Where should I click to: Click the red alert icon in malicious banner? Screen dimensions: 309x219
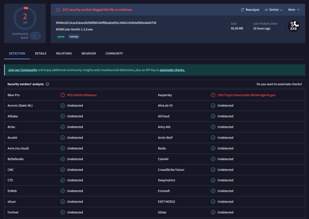click(x=58, y=10)
